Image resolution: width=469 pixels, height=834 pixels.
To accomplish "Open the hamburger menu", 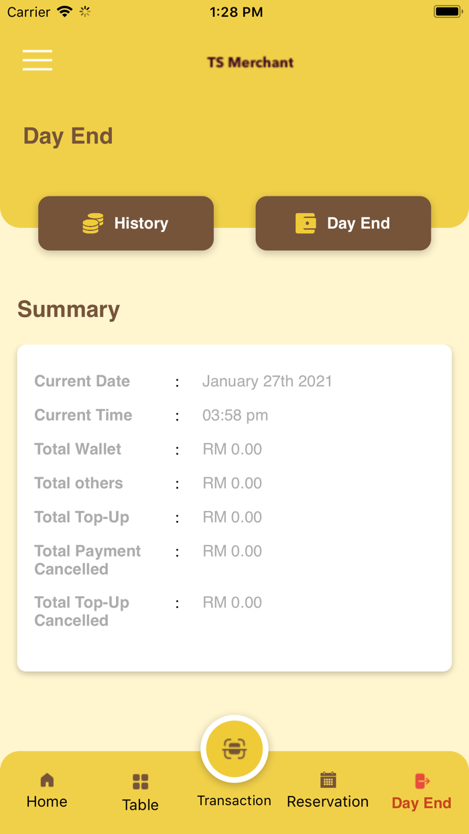I will coord(38,60).
